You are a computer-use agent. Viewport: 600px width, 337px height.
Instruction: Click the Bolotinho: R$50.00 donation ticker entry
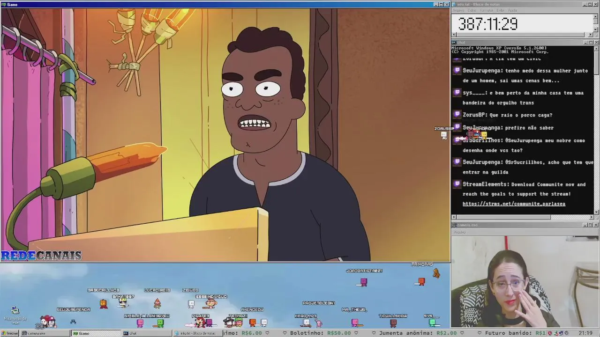click(320, 333)
